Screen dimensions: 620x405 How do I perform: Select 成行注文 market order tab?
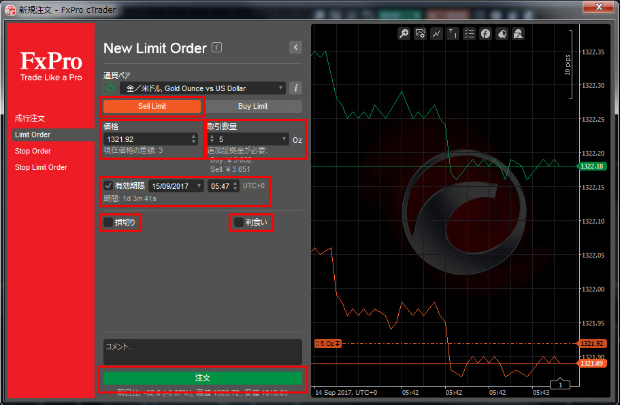(30, 118)
